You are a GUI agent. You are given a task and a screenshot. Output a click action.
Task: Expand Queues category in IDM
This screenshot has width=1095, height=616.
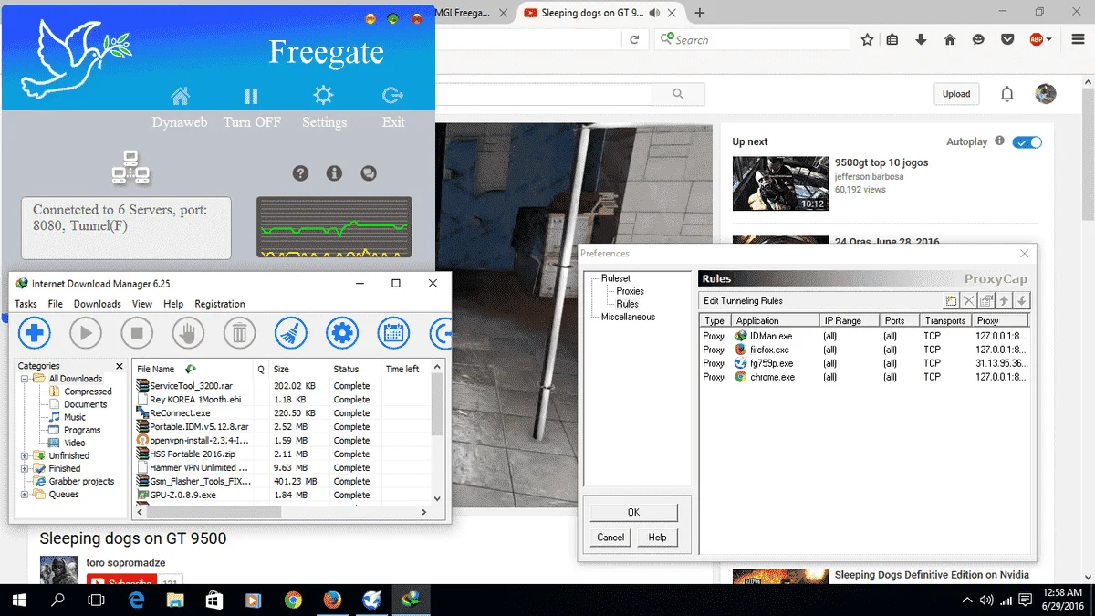pyautogui.click(x=25, y=494)
